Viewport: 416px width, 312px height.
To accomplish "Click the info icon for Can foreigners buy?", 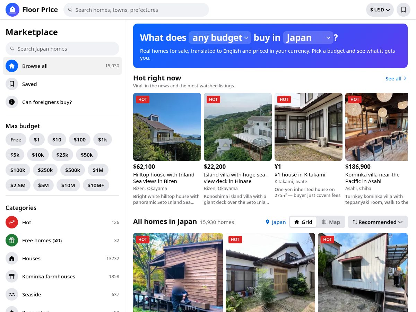I will [x=12, y=102].
